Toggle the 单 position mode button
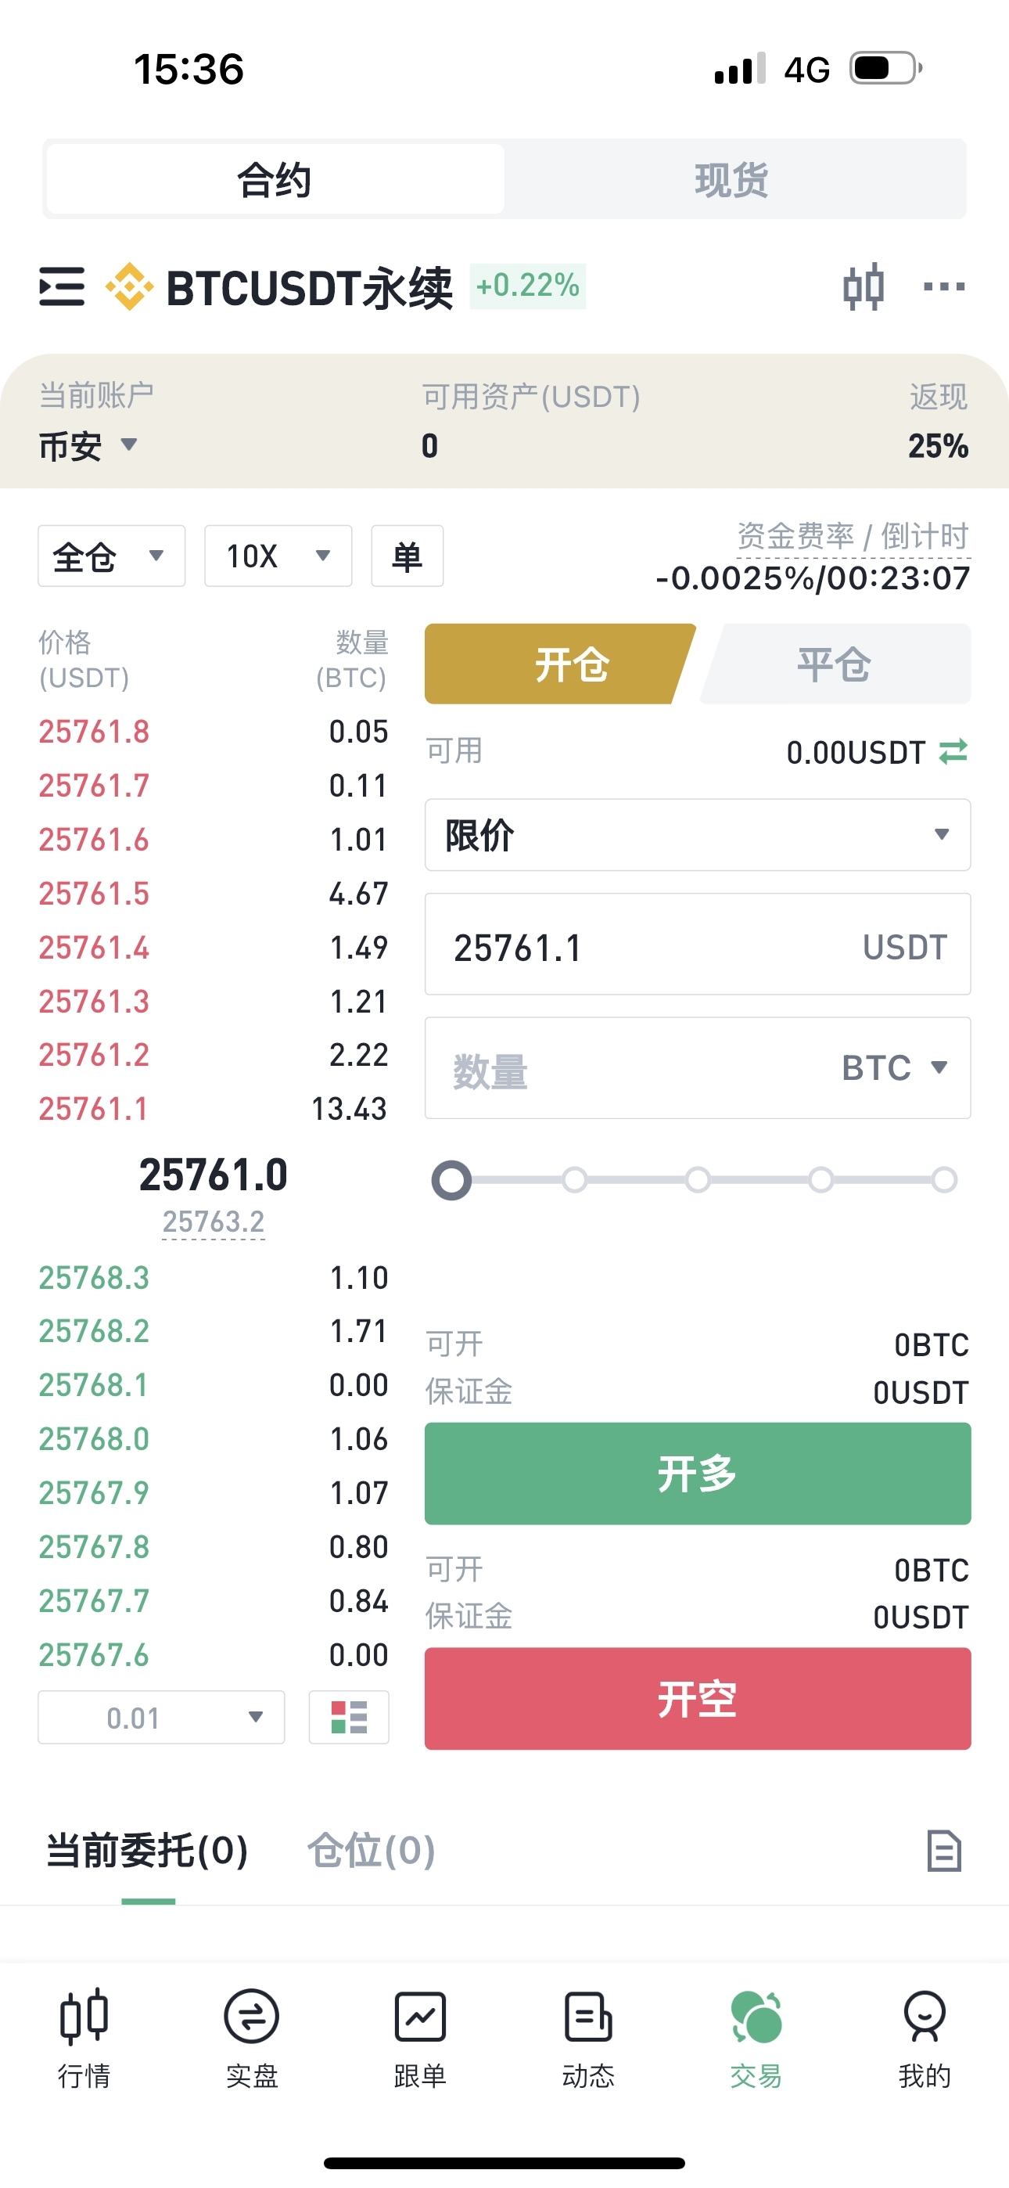 coord(407,556)
